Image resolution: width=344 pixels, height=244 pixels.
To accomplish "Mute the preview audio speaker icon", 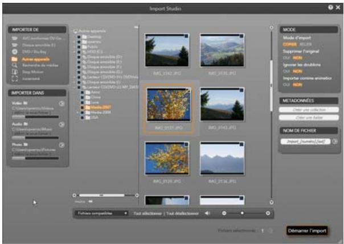I will [x=207, y=213].
